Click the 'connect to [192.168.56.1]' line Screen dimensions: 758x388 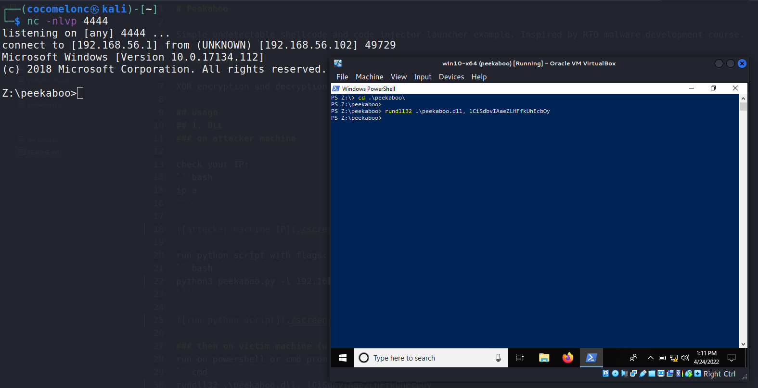coord(199,45)
